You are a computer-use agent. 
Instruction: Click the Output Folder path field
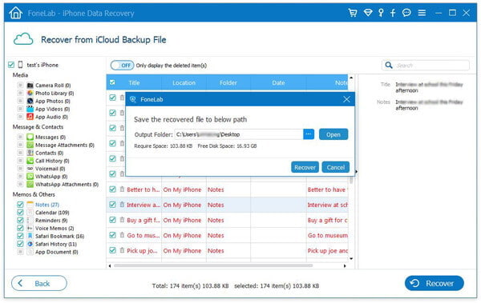pos(239,134)
